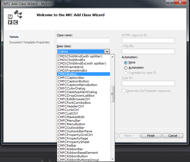190x162 pixels.
Task: Select CMFCRibbonBar base class
Action: 84,149
